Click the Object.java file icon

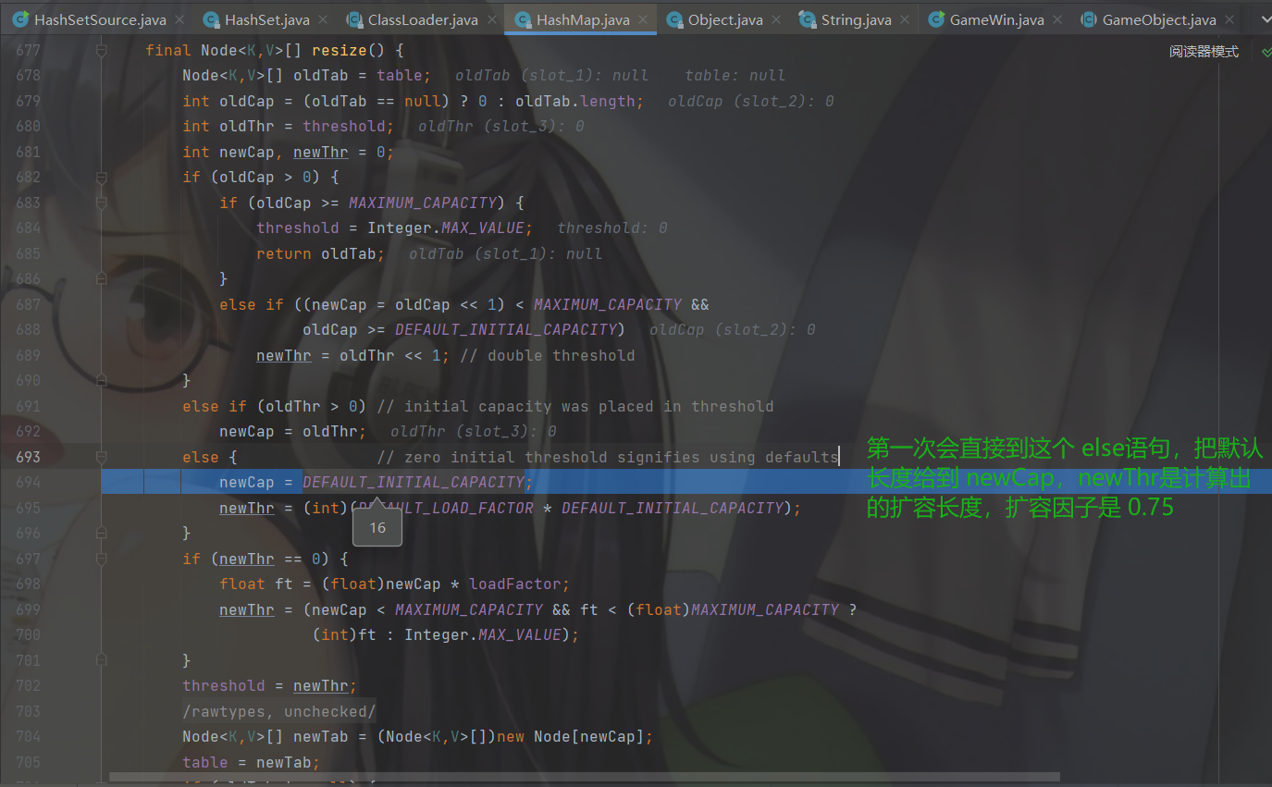tap(674, 19)
